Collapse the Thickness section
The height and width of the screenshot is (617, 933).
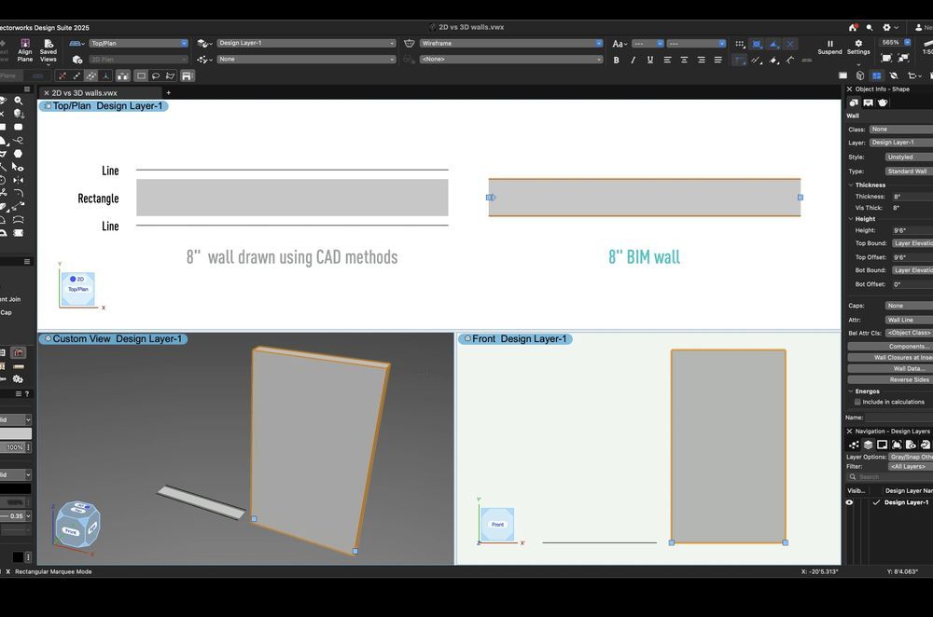click(x=850, y=185)
